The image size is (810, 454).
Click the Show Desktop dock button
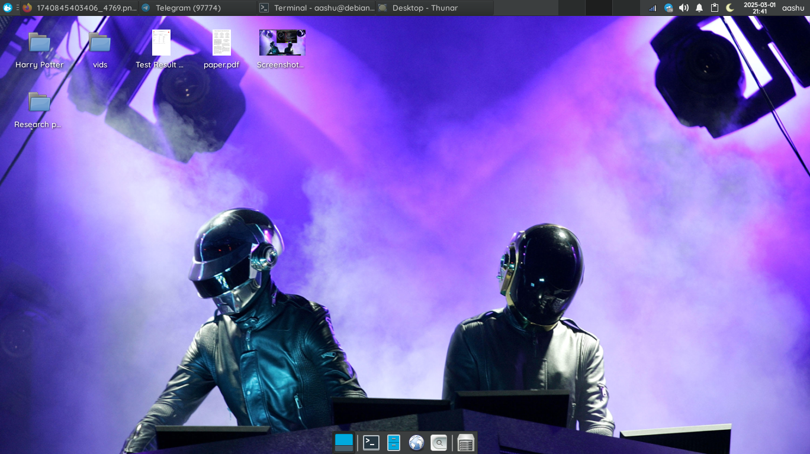(x=344, y=443)
